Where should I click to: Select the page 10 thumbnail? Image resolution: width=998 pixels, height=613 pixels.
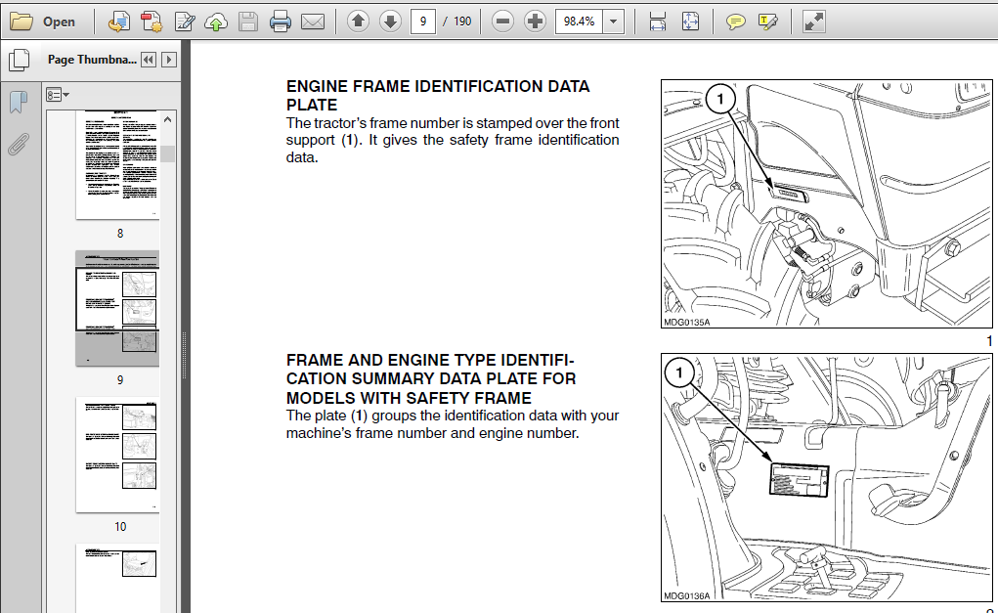(x=117, y=455)
